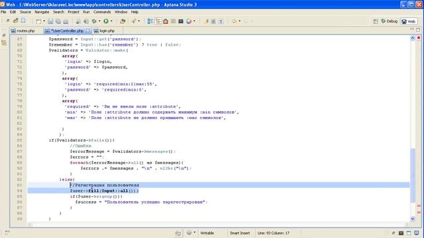Click the yellow back navigation arrow icon
The height and width of the screenshot is (238, 424).
[x=235, y=21]
